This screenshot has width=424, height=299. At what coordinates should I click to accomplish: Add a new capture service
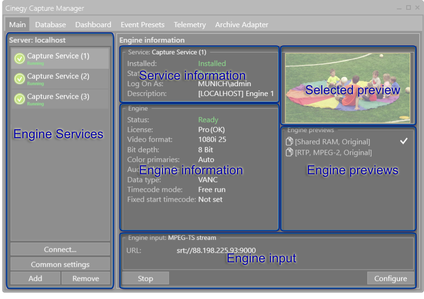tap(35, 278)
